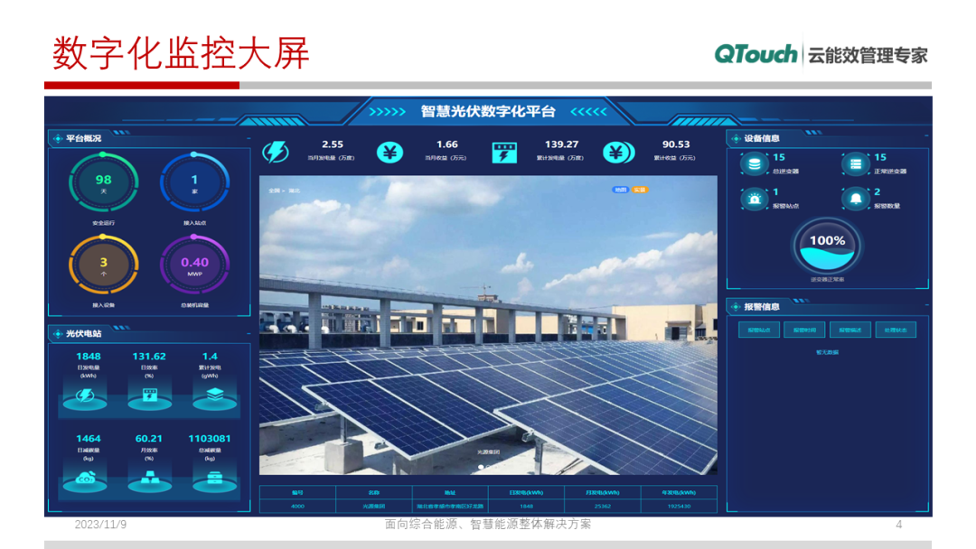
Task: Click the storage icon under 1103081
Action: (x=215, y=479)
